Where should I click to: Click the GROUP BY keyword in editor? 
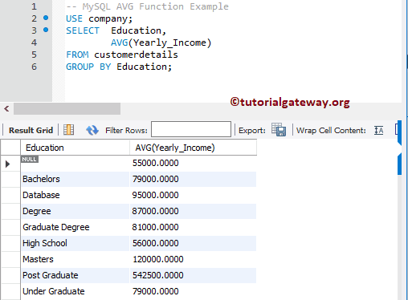pyautogui.click(x=88, y=67)
